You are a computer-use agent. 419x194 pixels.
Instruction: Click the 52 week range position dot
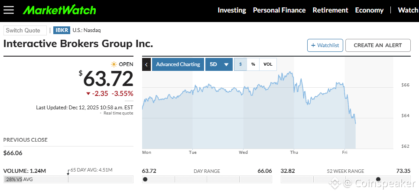(x=378, y=179)
